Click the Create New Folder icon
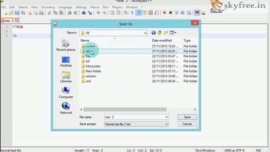This screenshot has height=152, width=270. point(166,33)
